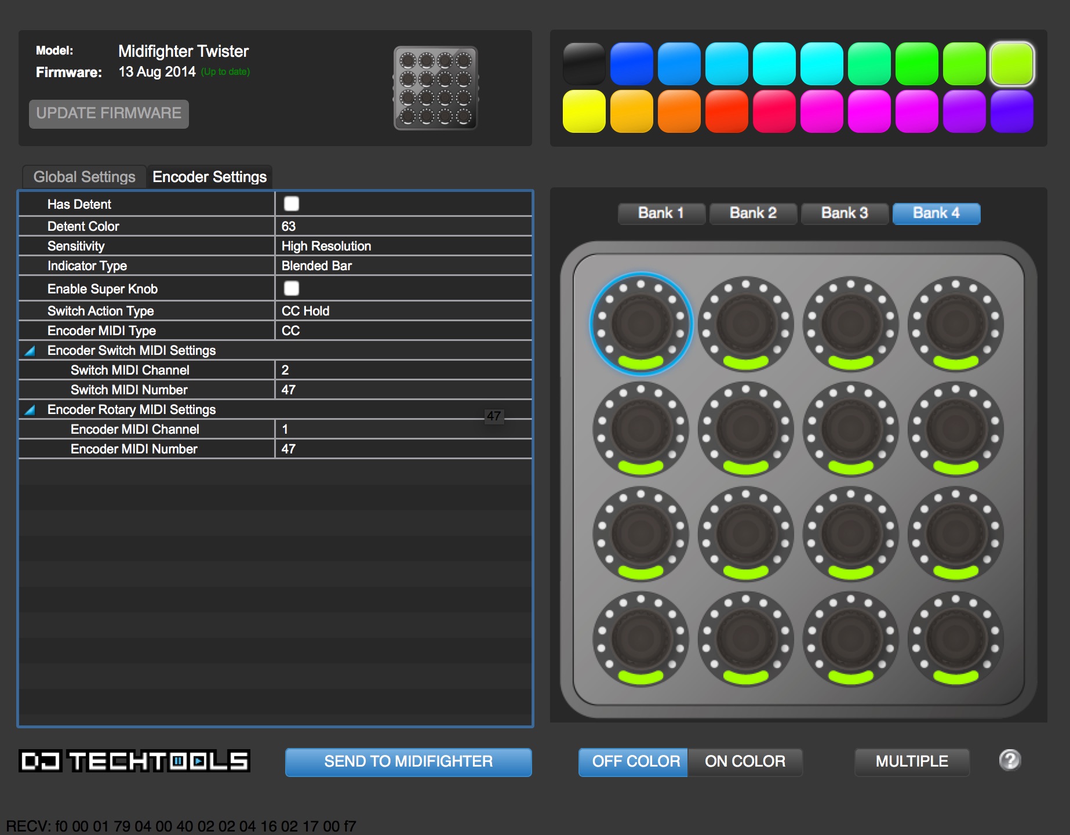Select the fourth encoder knob in row two
This screenshot has width=1070, height=835.
pyautogui.click(x=956, y=429)
